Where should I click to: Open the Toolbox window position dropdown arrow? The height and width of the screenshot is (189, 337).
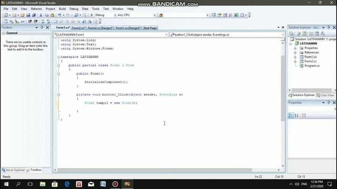(36, 27)
